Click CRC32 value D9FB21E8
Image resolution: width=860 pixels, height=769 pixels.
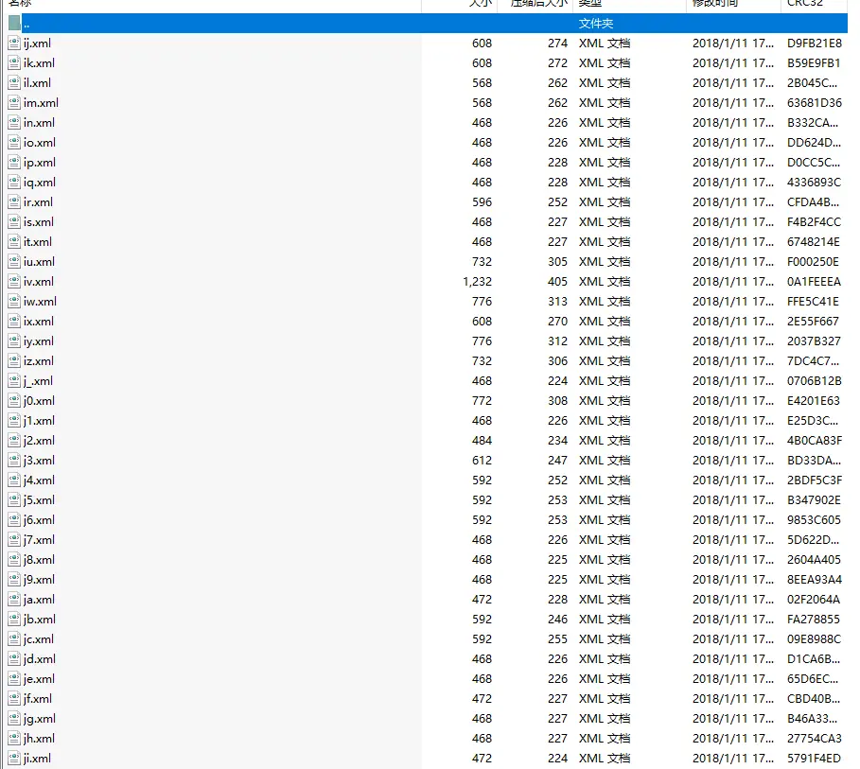[815, 44]
